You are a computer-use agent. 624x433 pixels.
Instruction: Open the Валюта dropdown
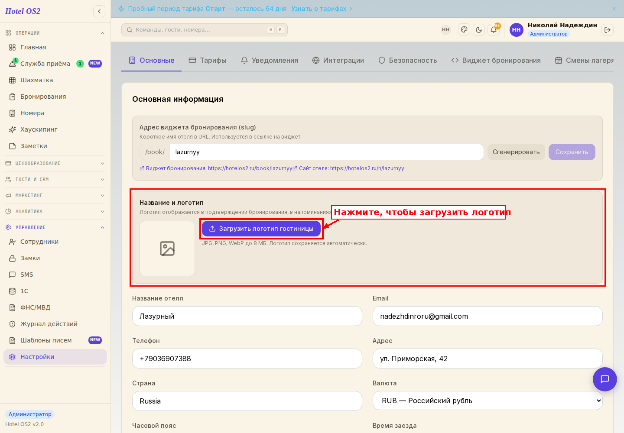pyautogui.click(x=487, y=401)
